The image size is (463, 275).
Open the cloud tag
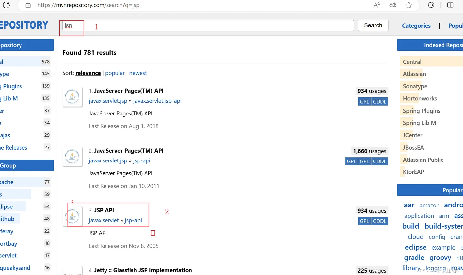pyautogui.click(x=416, y=237)
